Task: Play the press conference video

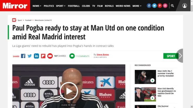Action: [69, 91]
